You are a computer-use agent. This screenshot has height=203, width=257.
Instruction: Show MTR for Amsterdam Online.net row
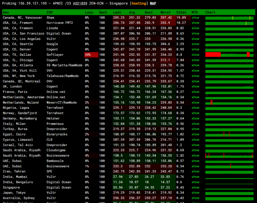click(195, 97)
